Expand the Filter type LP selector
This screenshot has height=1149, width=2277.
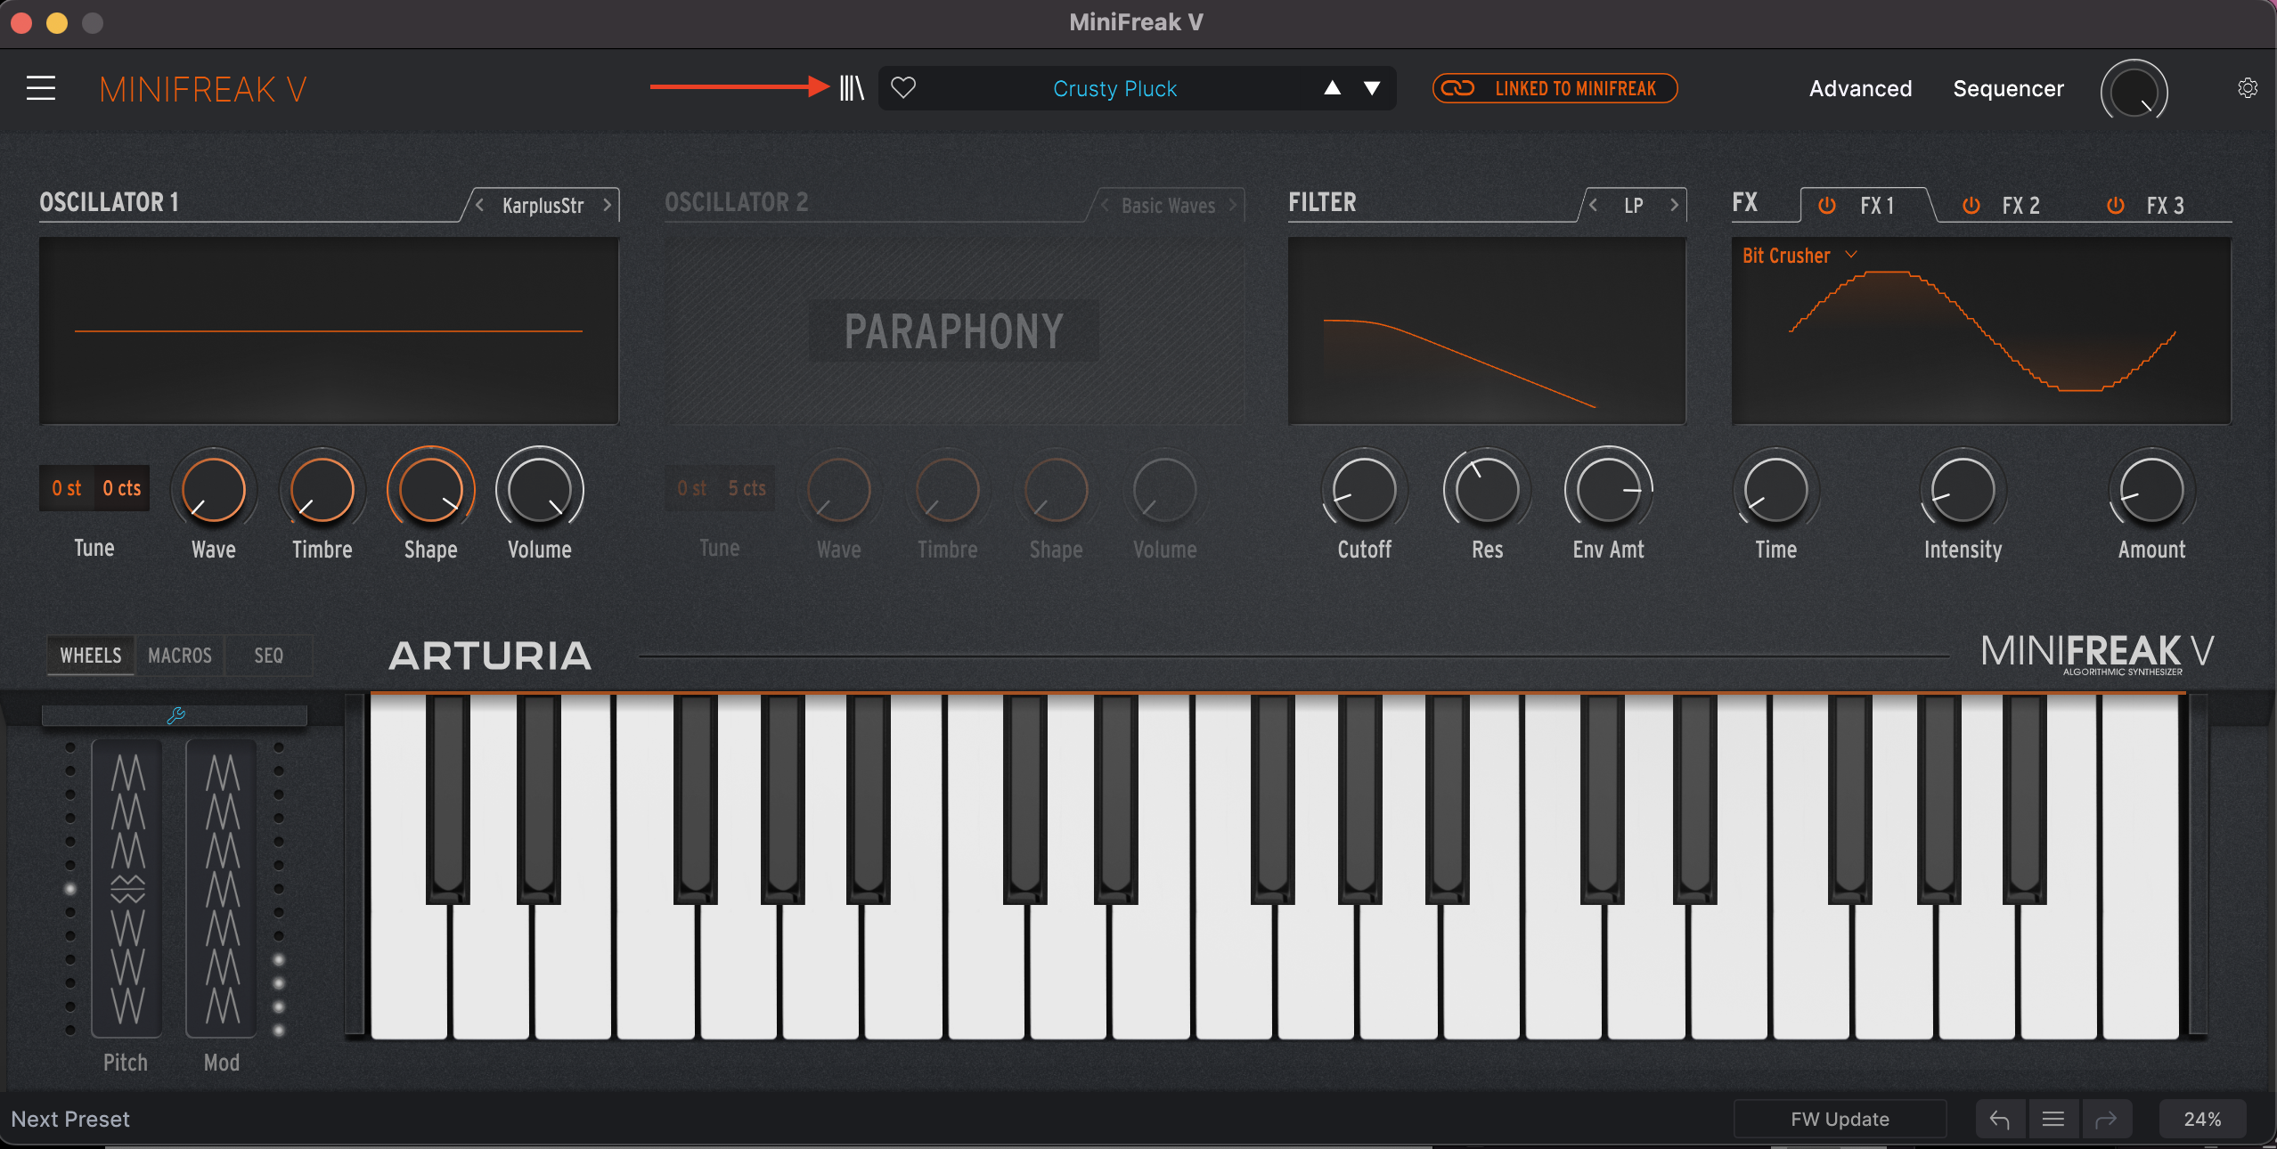(x=1632, y=205)
